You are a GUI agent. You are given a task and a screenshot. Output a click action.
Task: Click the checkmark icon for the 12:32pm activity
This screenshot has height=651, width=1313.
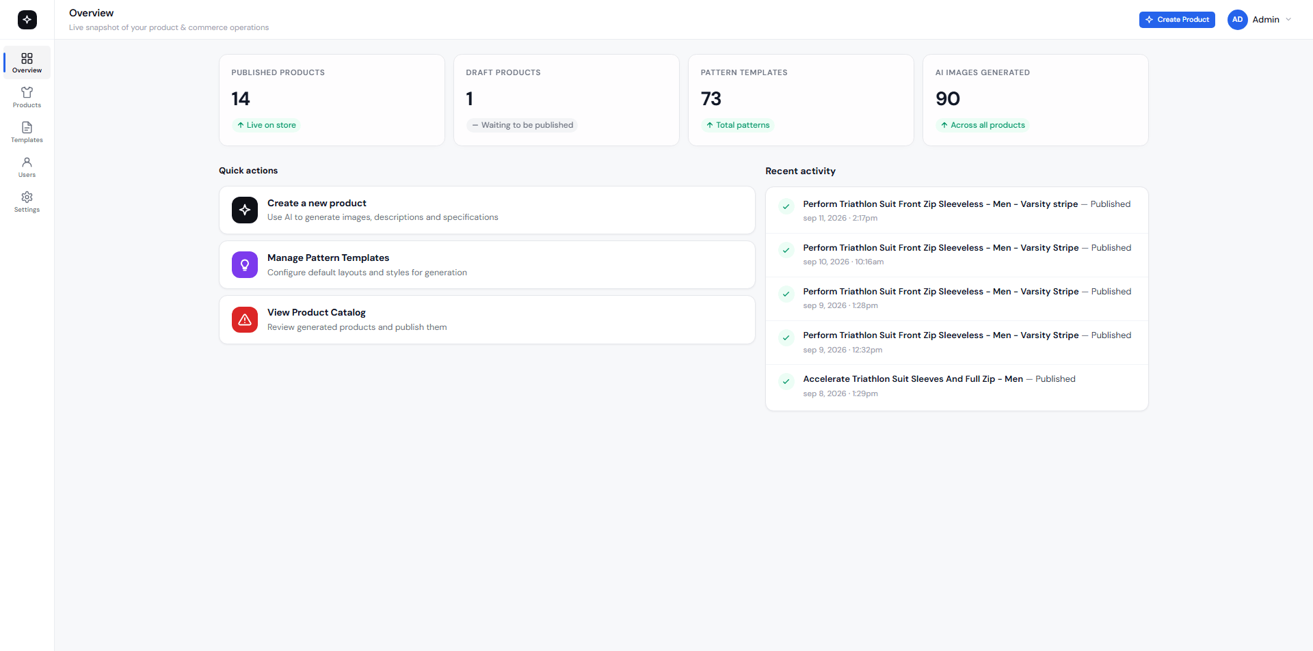coord(786,337)
